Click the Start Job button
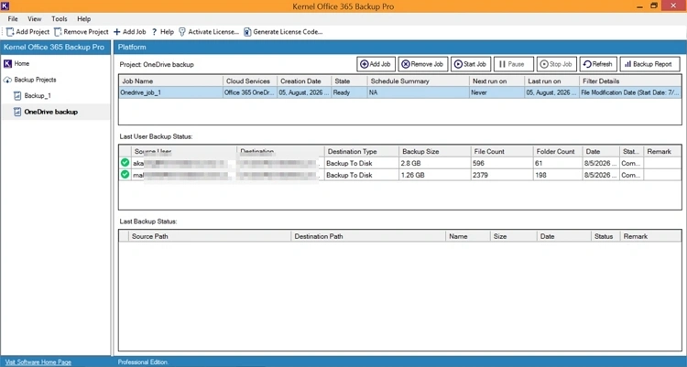 (x=471, y=64)
